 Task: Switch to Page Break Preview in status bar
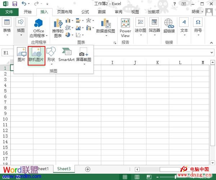click(x=149, y=177)
